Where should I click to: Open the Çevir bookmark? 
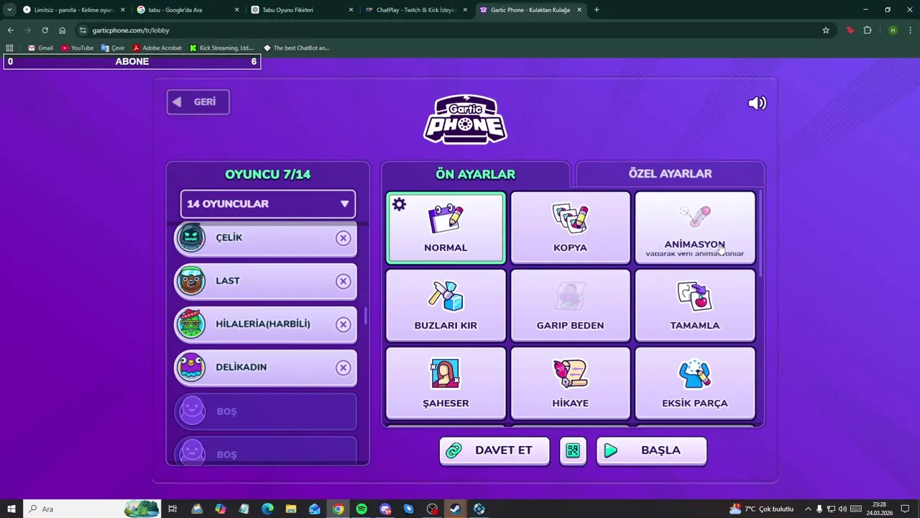tap(113, 47)
